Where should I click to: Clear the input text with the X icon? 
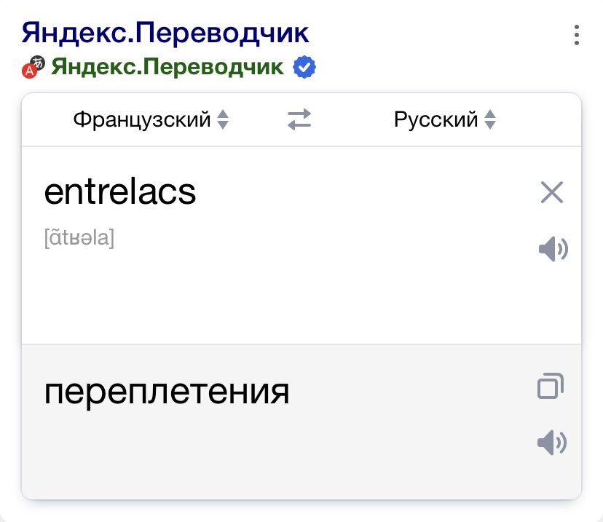pos(552,192)
